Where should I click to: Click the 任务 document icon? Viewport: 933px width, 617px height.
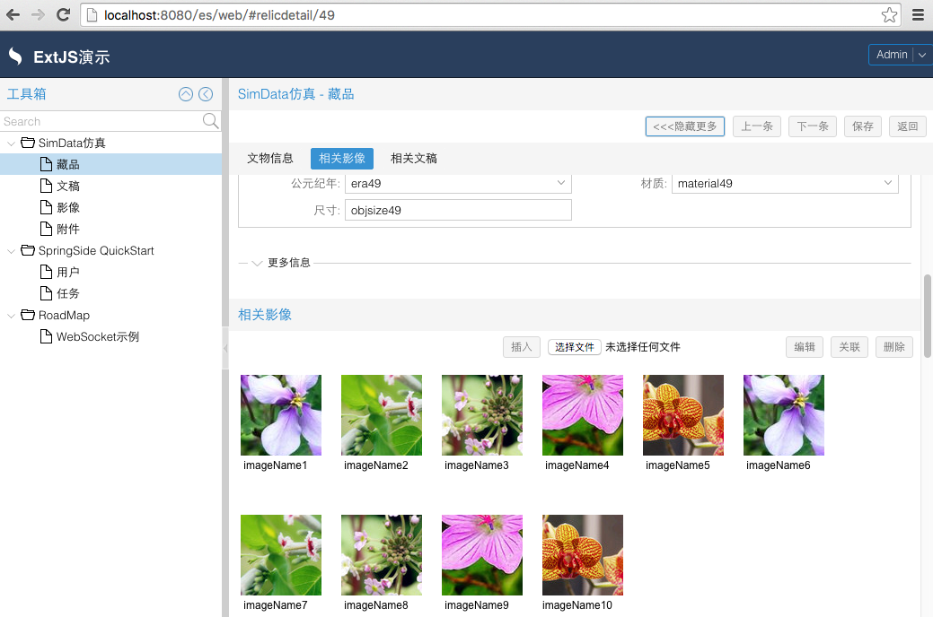coord(46,293)
